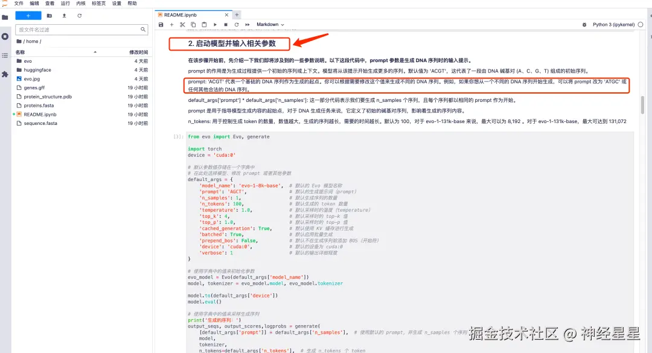Restart the kernel

[237, 25]
